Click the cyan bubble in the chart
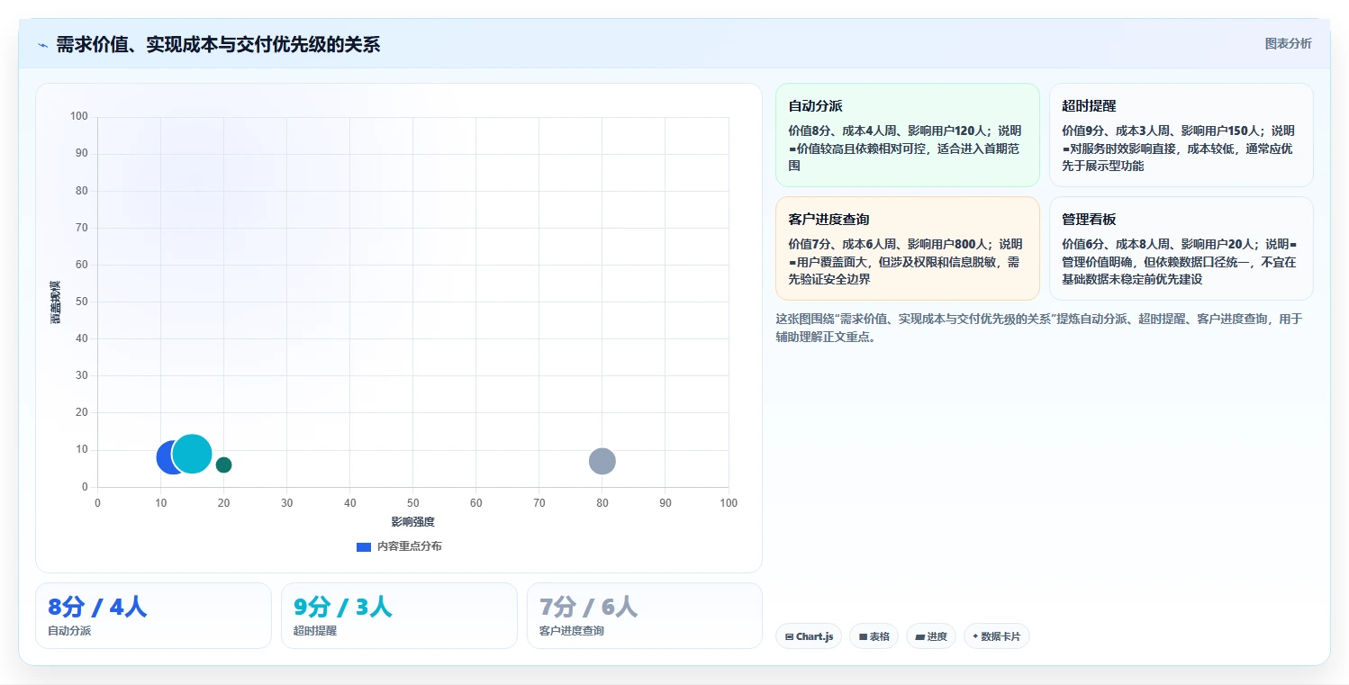This screenshot has height=685, width=1349. coord(193,454)
